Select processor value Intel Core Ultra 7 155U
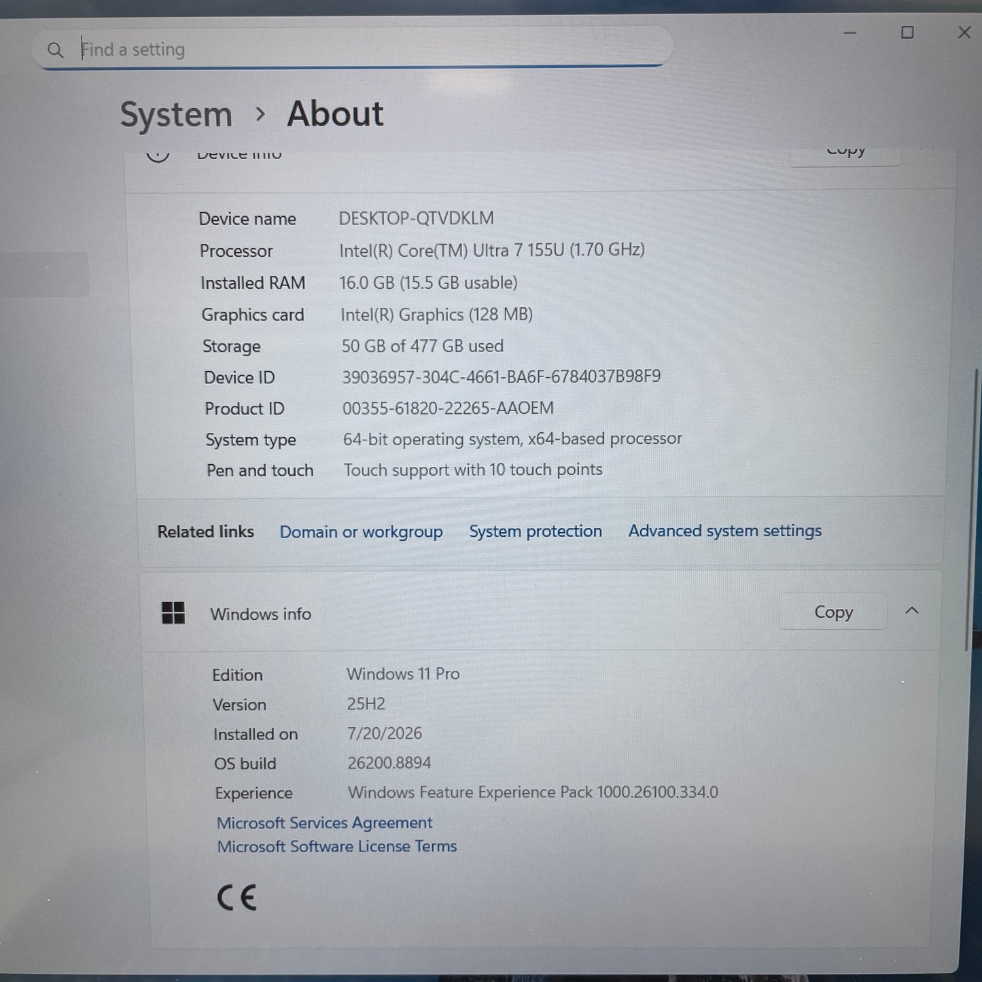Screen dimensions: 982x982 click(492, 250)
